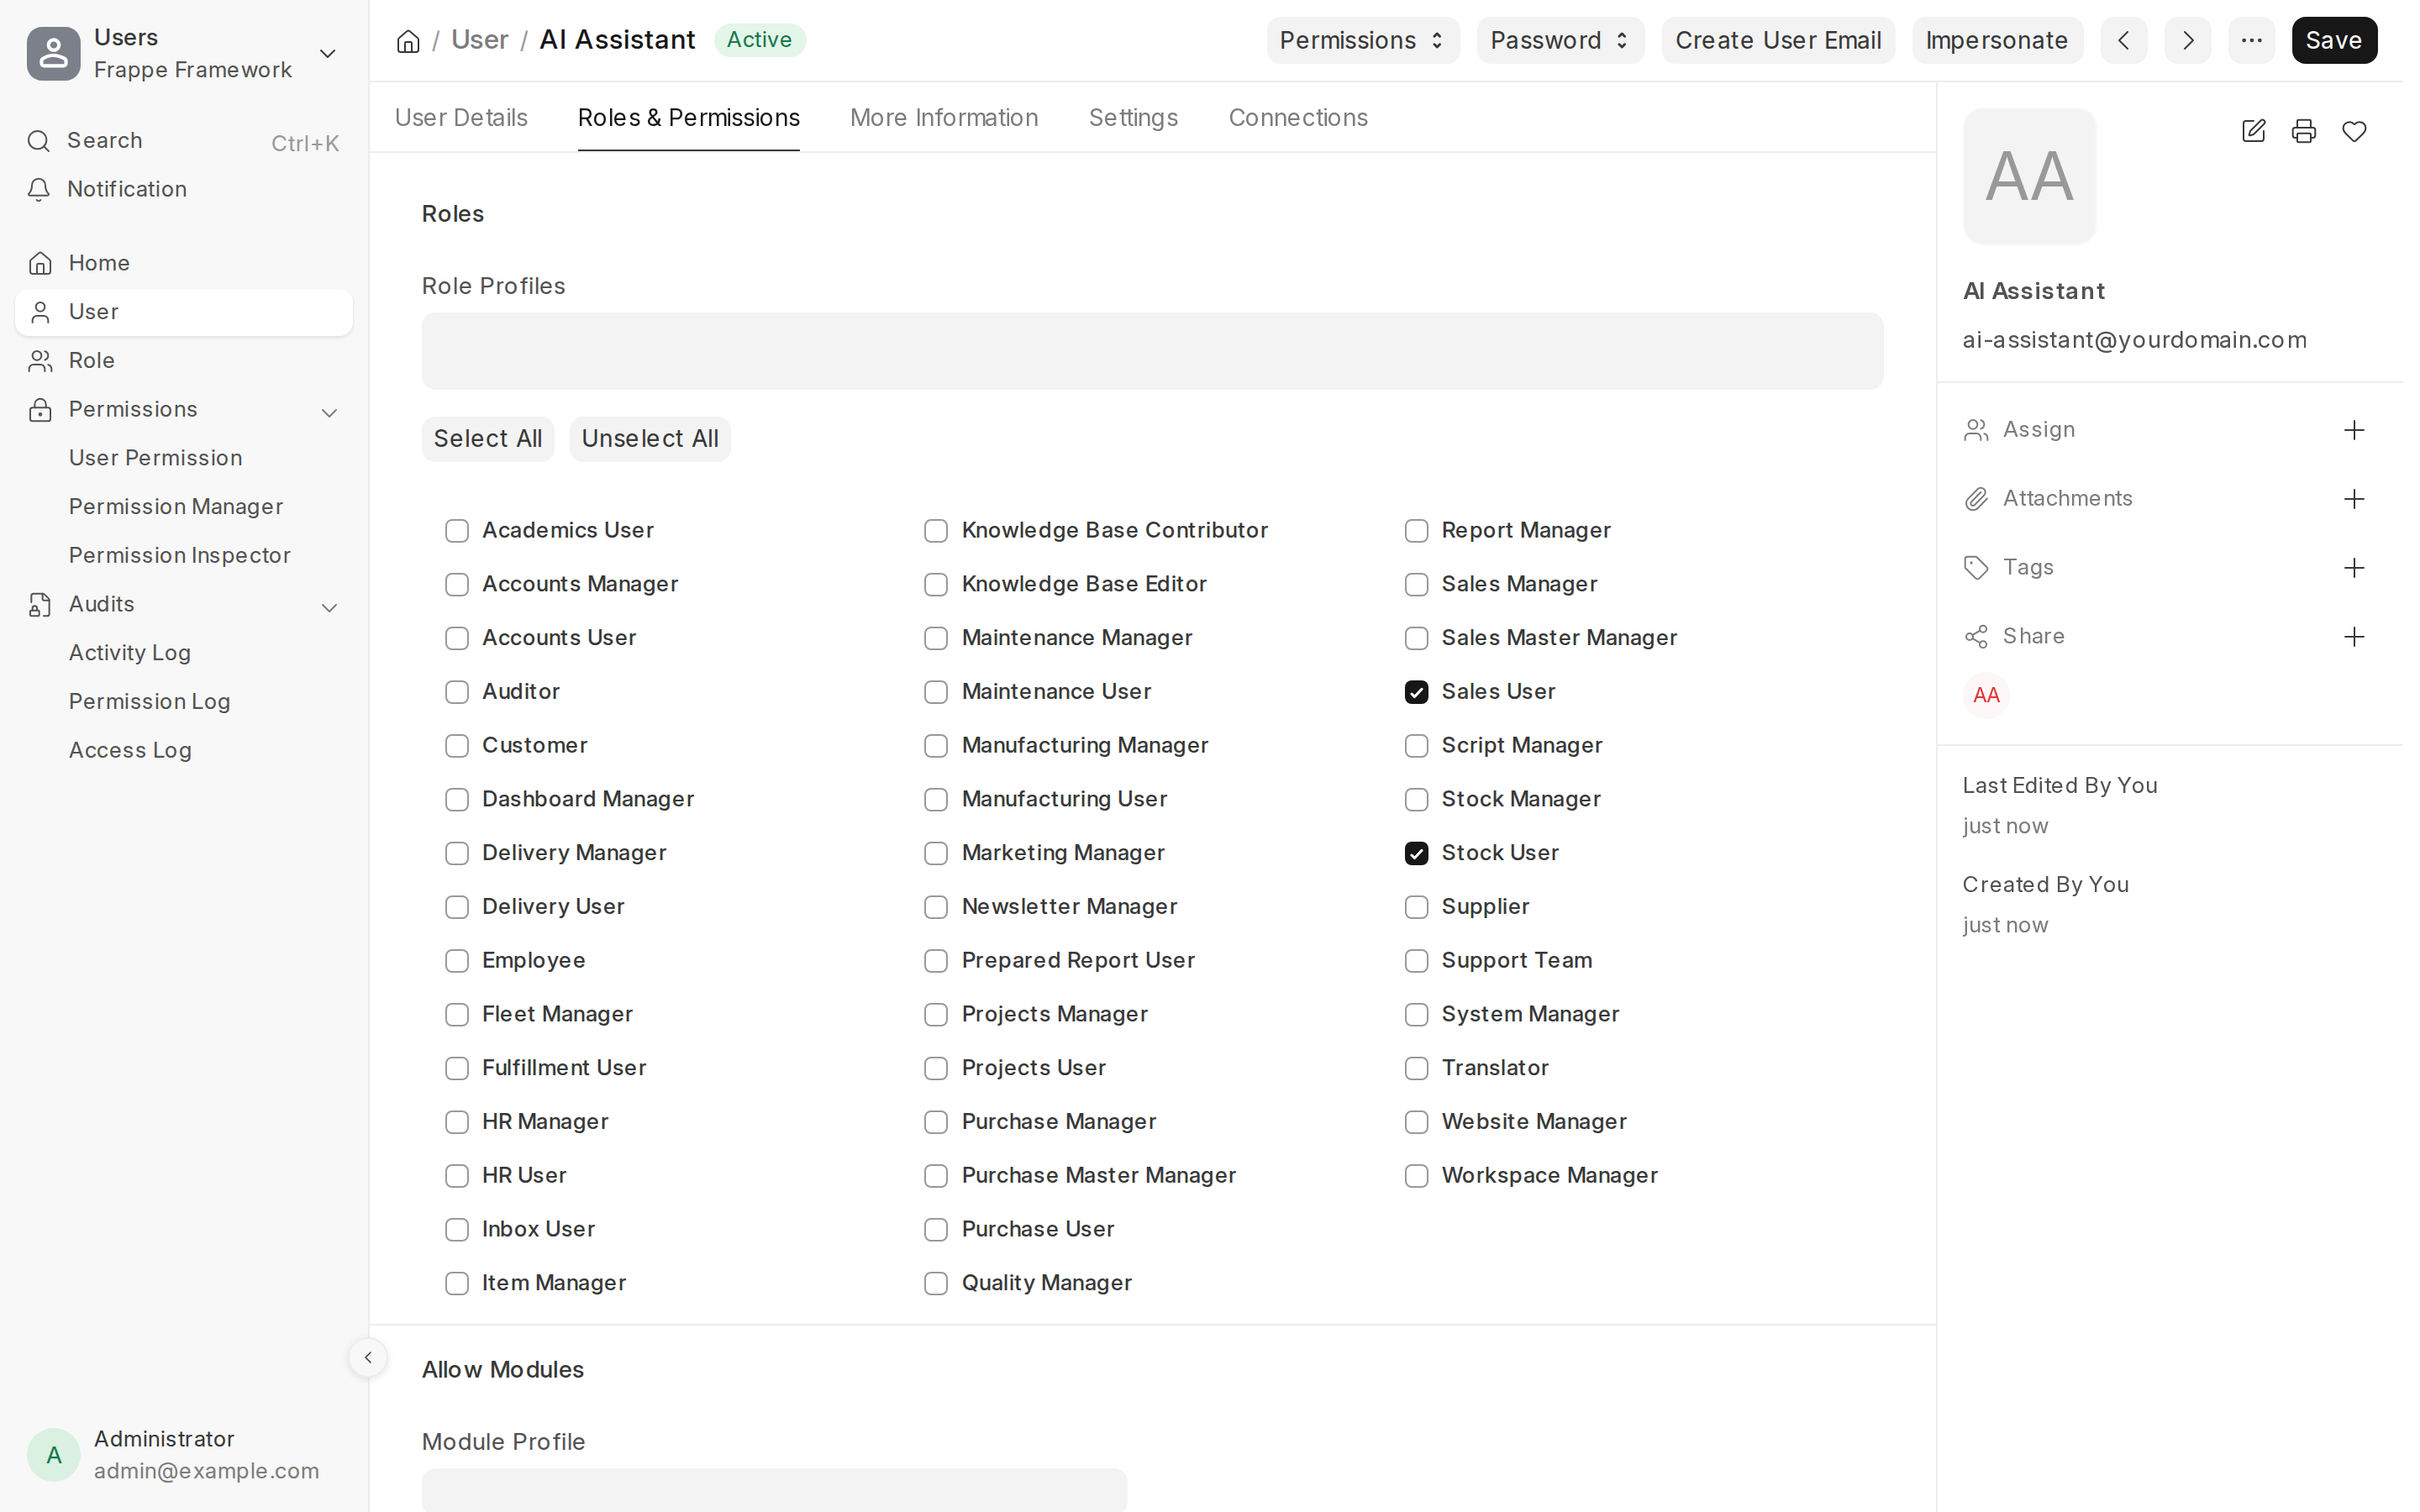Open the Role Profiles select field

tap(1152, 351)
